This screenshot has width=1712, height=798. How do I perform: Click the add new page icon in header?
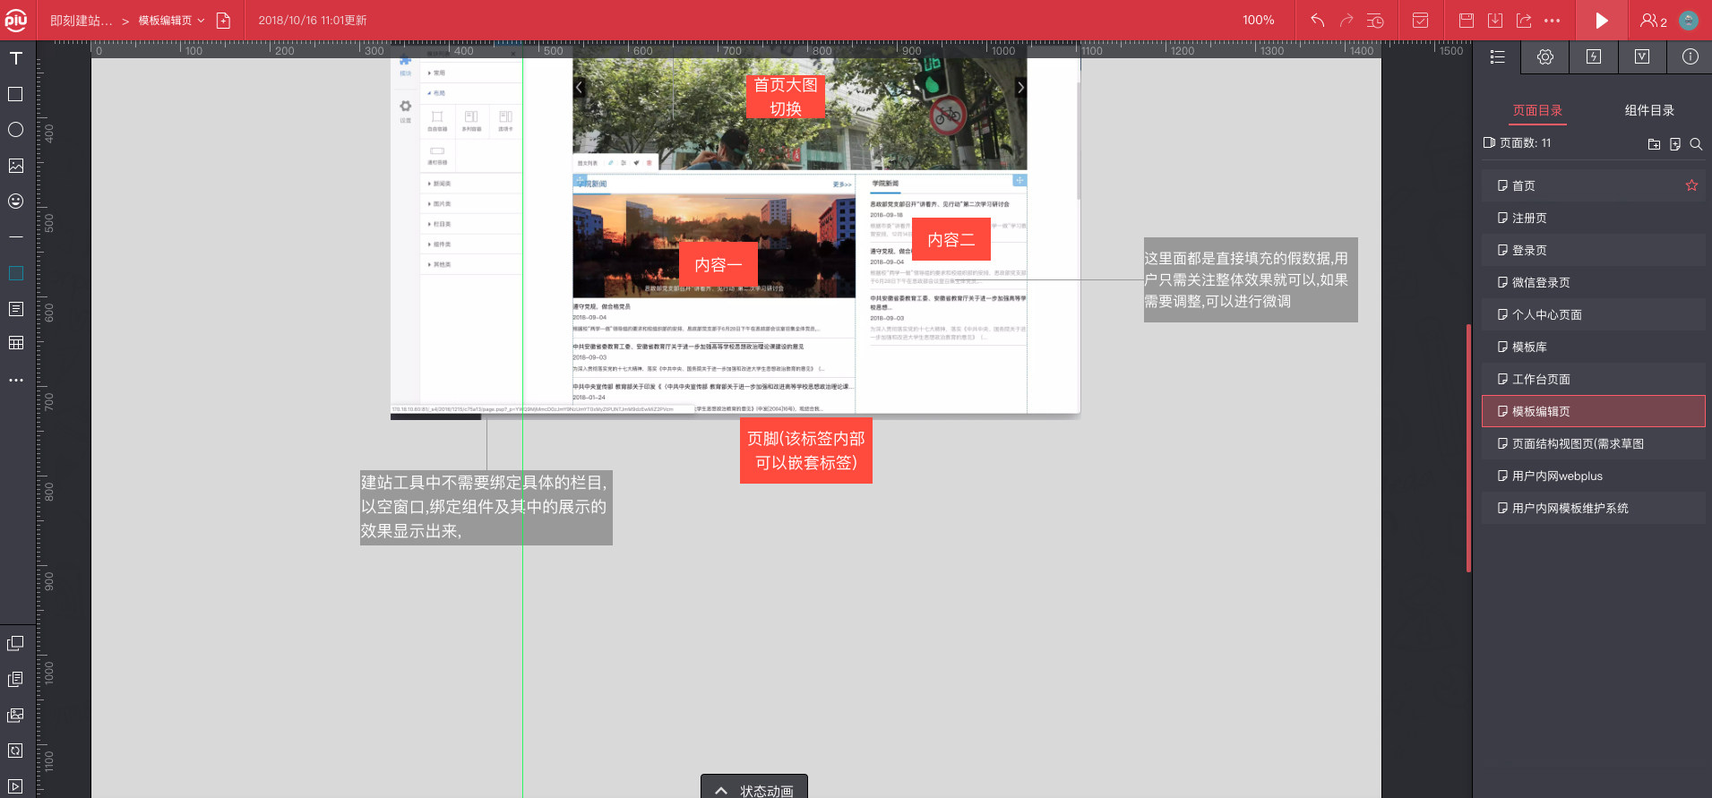coord(224,21)
